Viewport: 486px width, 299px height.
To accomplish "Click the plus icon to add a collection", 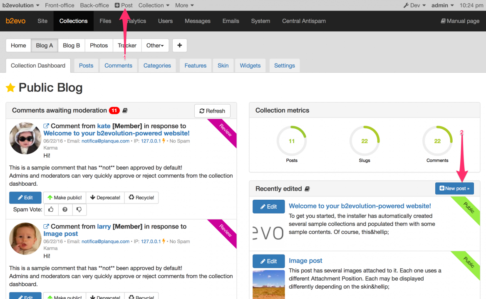I will (x=179, y=45).
